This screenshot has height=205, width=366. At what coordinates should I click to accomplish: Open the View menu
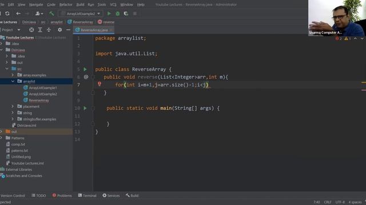(x=22, y=5)
